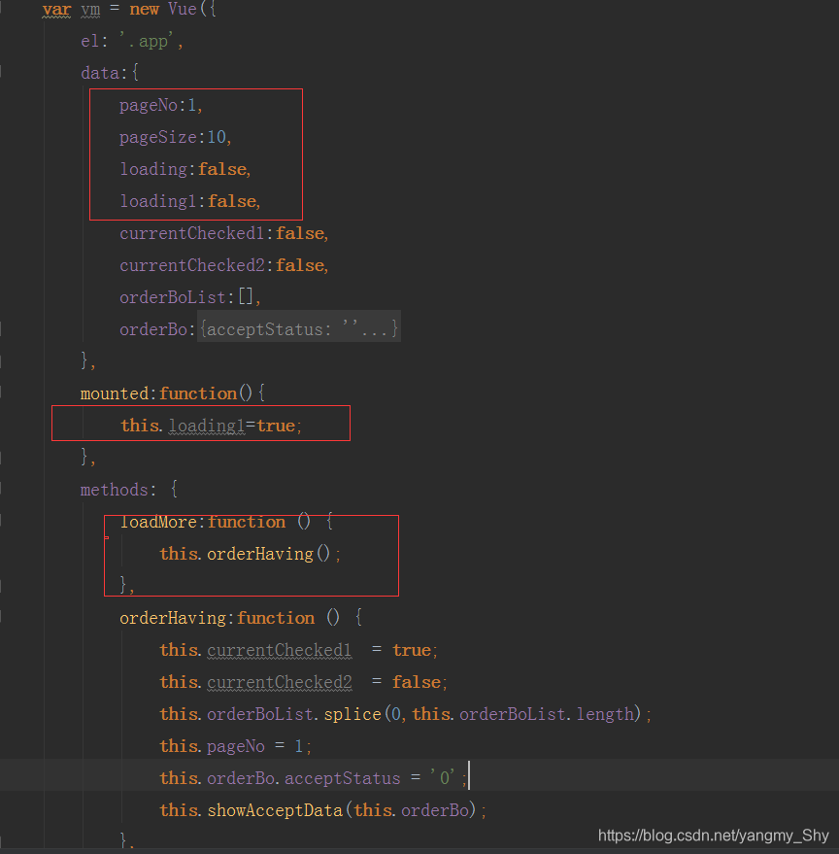Click the 'mounted' hook name
This screenshot has width=839, height=854.
[115, 393]
